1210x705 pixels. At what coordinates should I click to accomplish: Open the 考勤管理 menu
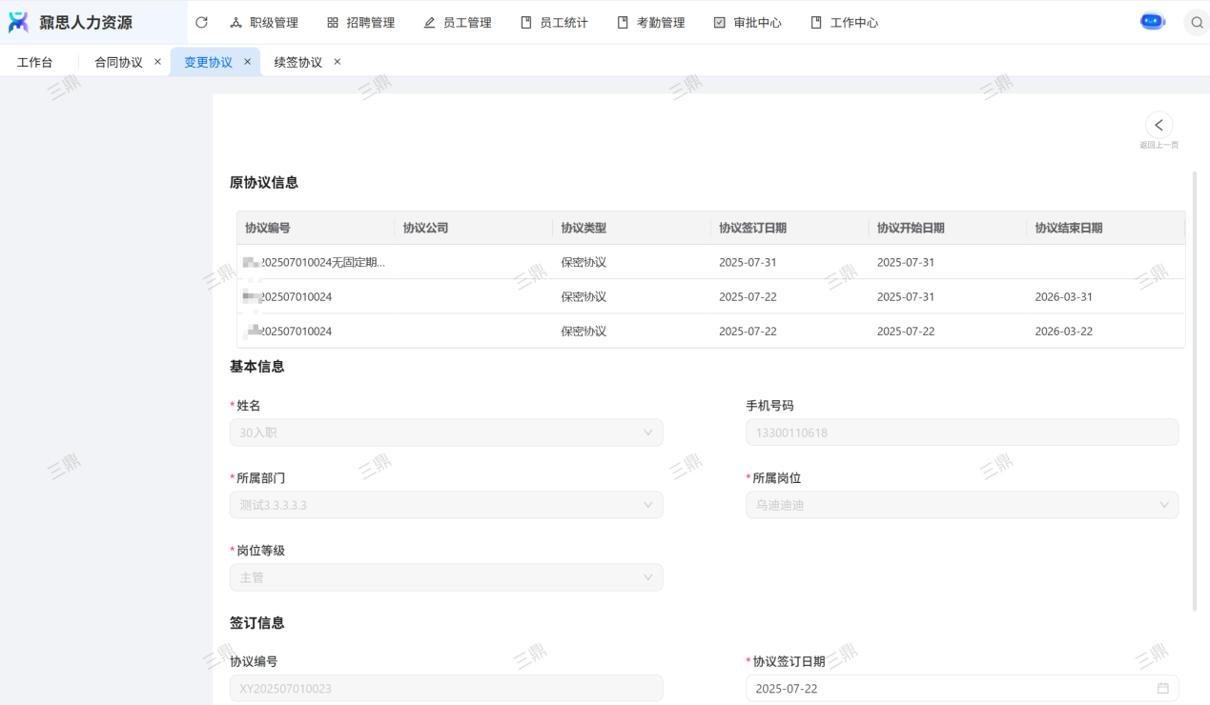[x=650, y=22]
